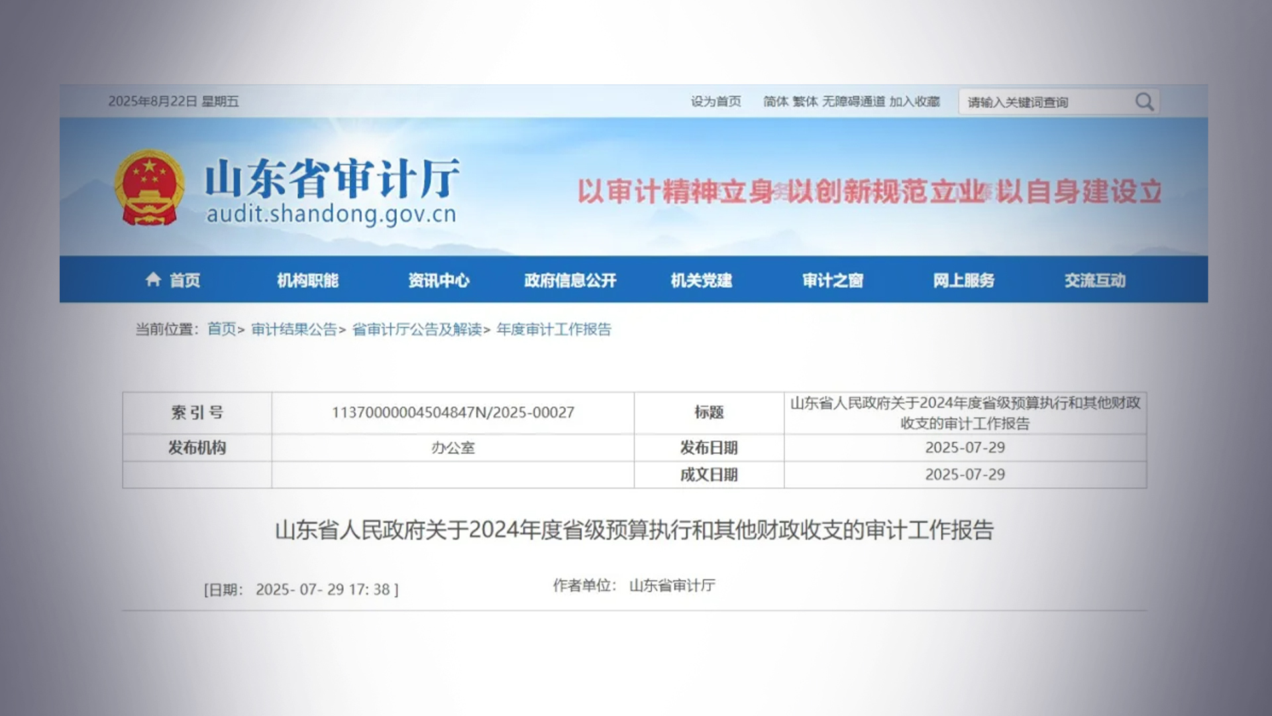Click 设为首页 link
The image size is (1272, 716).
(x=715, y=101)
